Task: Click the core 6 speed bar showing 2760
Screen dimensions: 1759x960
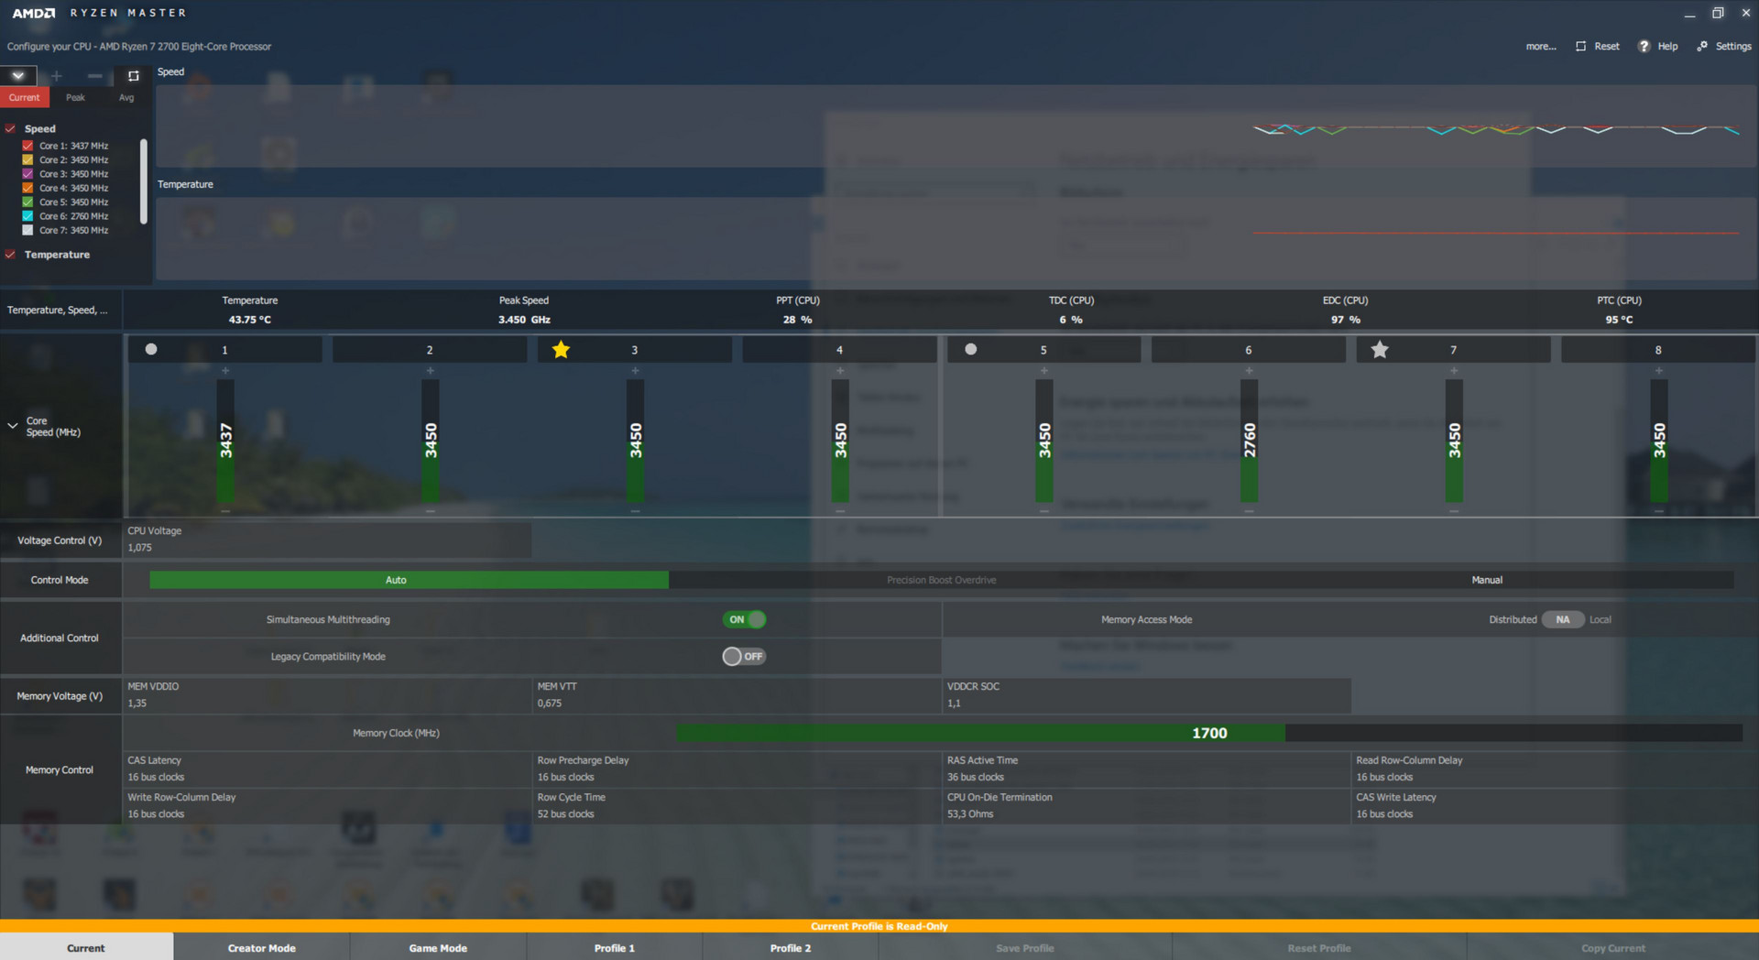Action: pos(1249,441)
